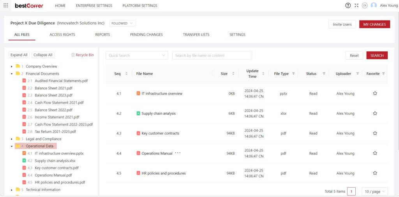Expand the Company Overview folder
Screen dimensions: 399x197
point(12,66)
